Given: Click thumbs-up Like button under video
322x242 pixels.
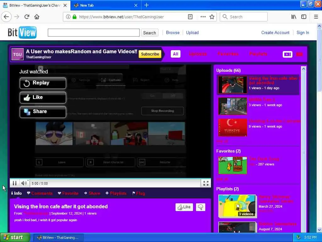Looking at the screenshot, I should (x=184, y=207).
